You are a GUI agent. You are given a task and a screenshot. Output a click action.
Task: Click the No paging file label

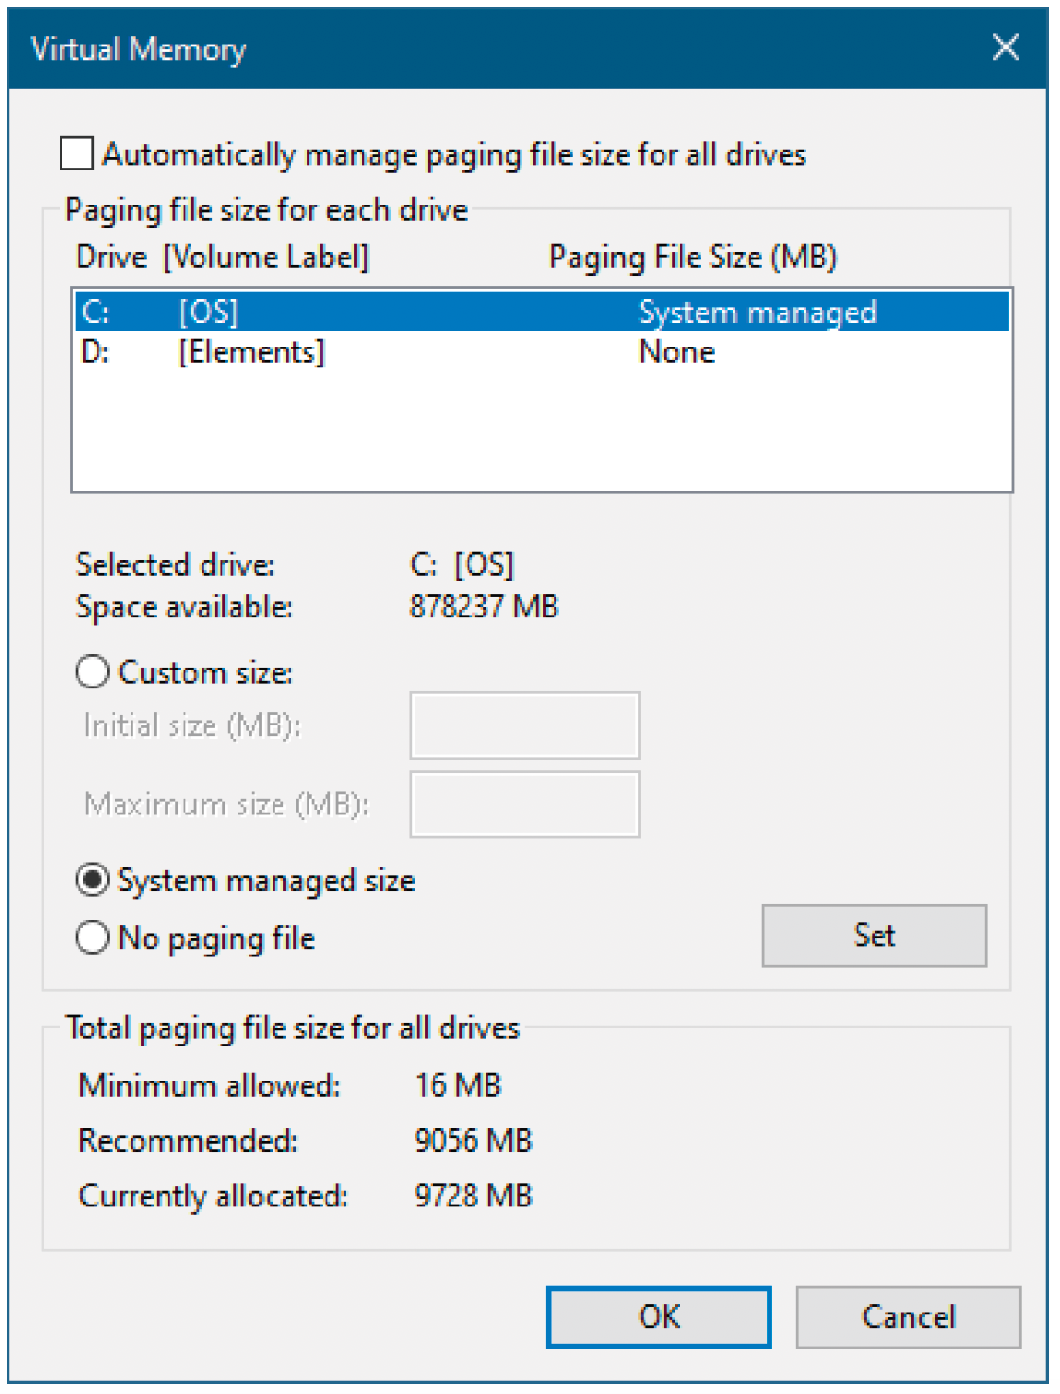pos(217,938)
